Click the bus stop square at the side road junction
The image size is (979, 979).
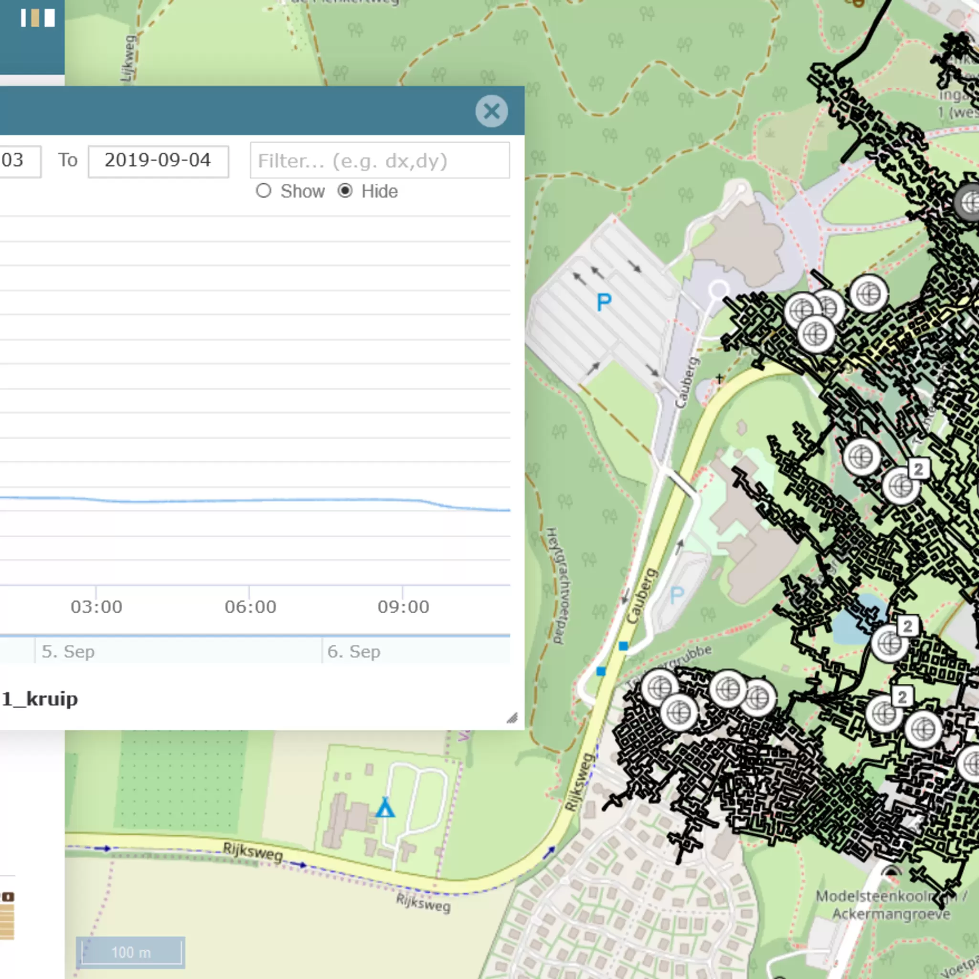tap(624, 646)
